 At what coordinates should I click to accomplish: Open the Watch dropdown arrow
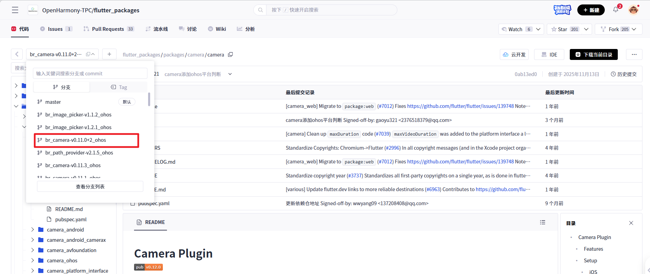click(x=538, y=29)
